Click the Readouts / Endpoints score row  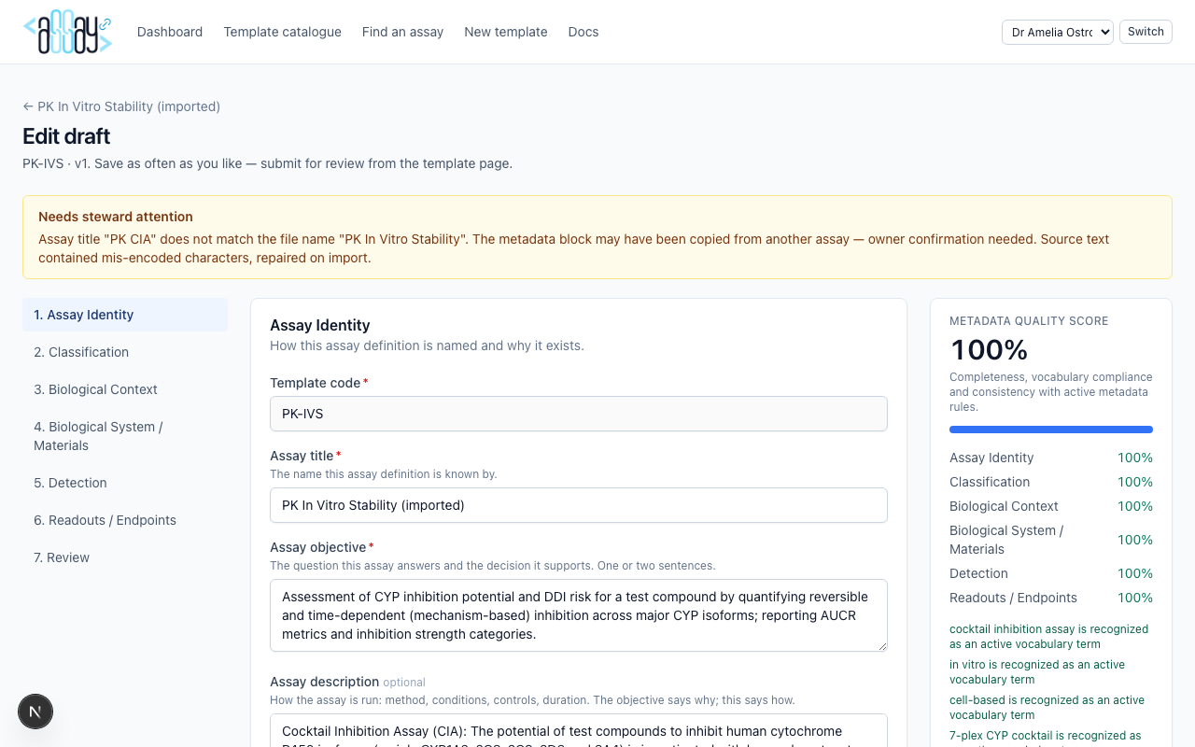[x=1051, y=598]
